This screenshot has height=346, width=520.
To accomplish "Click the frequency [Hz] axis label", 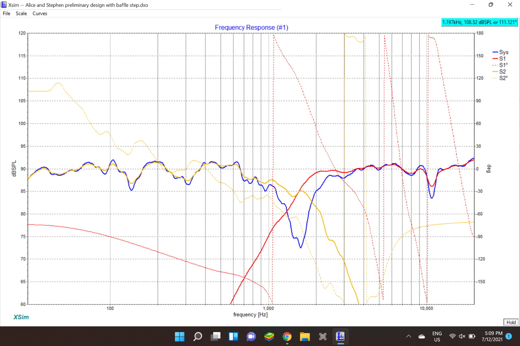I will pyautogui.click(x=251, y=315).
